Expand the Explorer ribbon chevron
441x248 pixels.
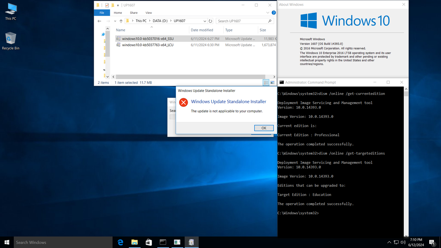tap(268, 13)
